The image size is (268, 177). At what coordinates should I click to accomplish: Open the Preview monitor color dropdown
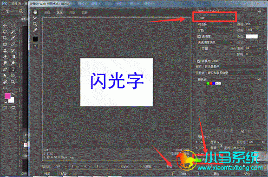[x=234, y=67]
